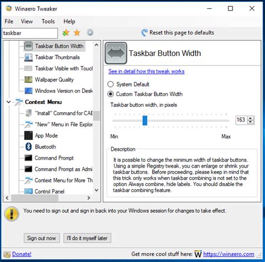Click tree vertical scrollbar down arrow
Viewport: 265px width, 262px height.
(x=97, y=190)
